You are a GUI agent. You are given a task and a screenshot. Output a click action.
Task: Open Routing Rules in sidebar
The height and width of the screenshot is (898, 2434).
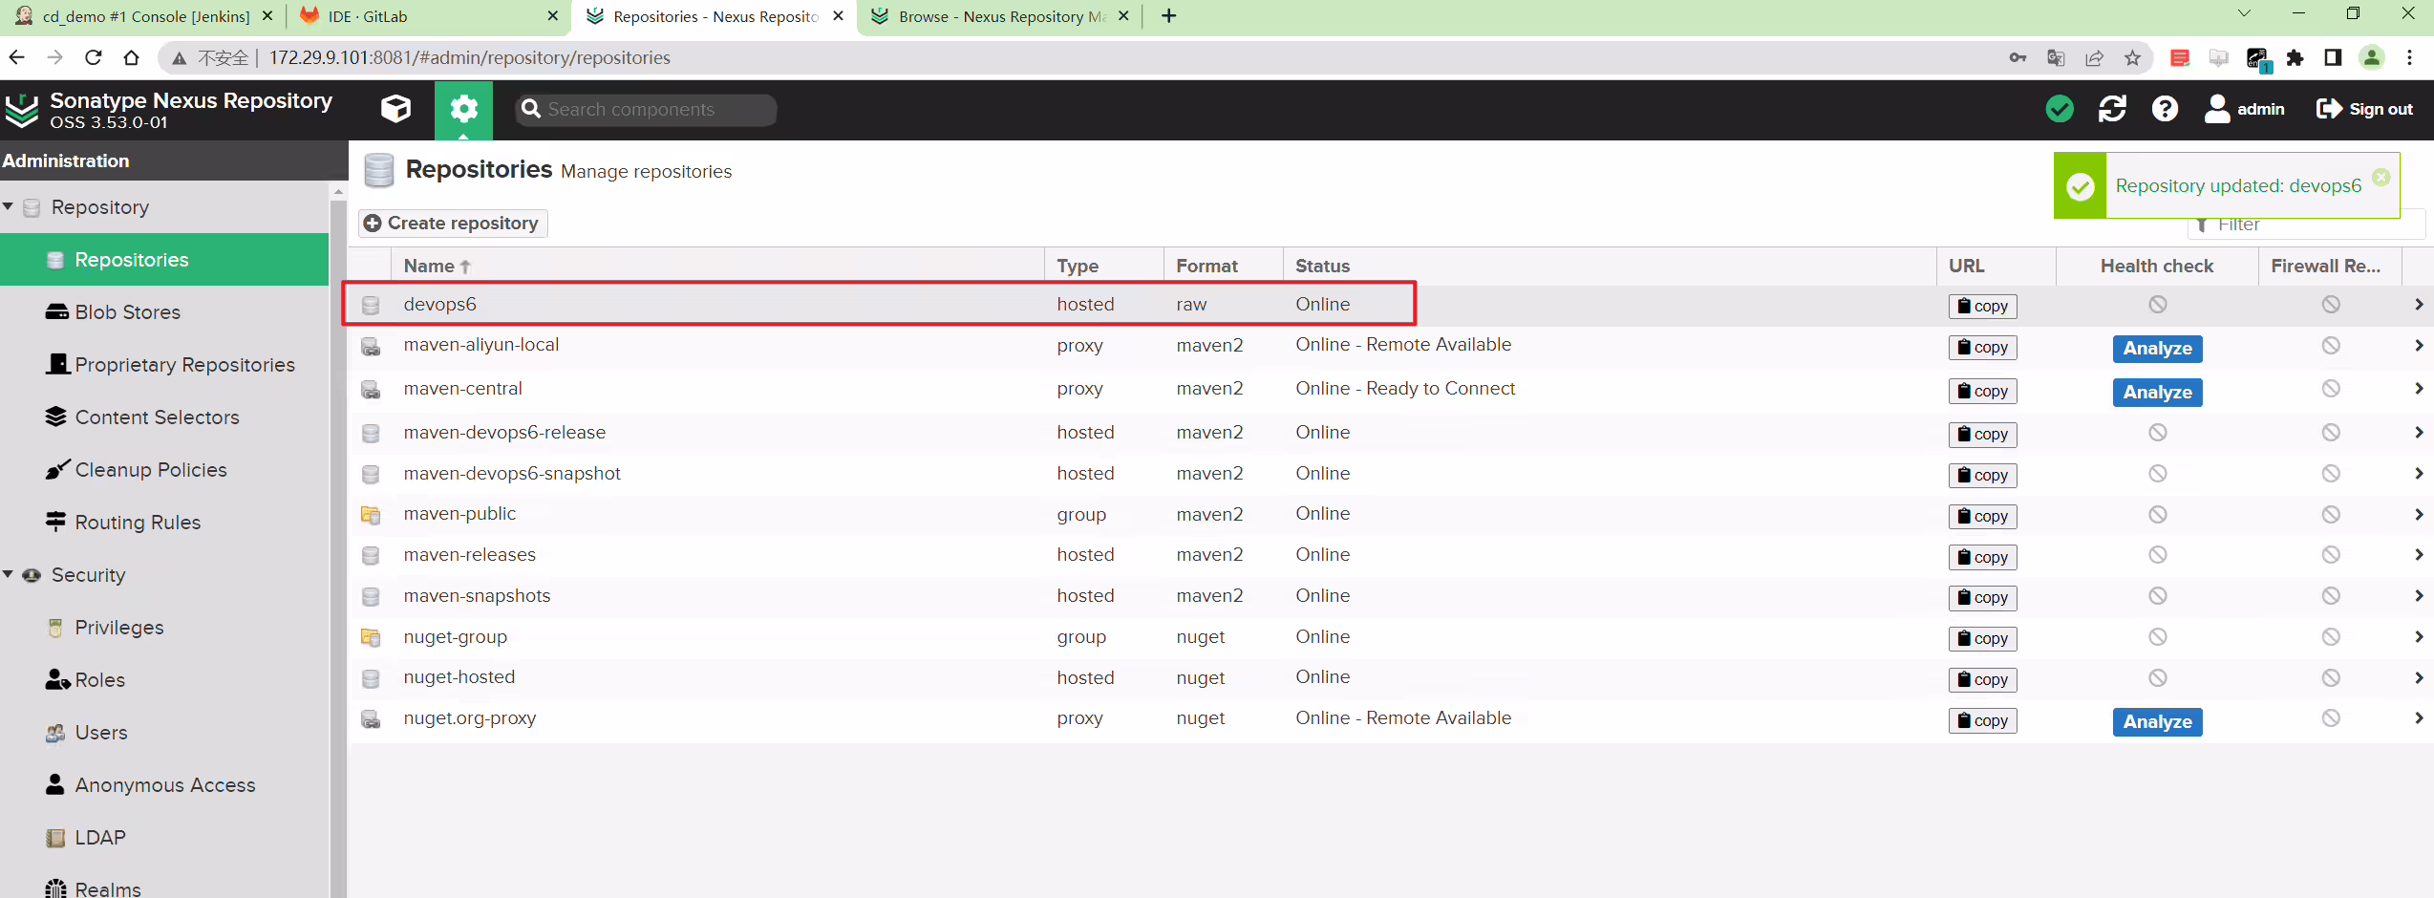click(164, 523)
